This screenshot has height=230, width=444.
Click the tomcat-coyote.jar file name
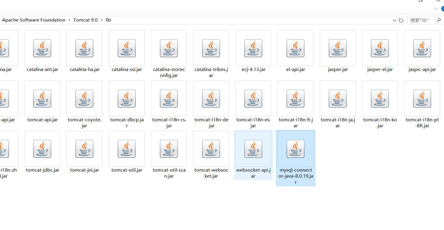click(84, 123)
